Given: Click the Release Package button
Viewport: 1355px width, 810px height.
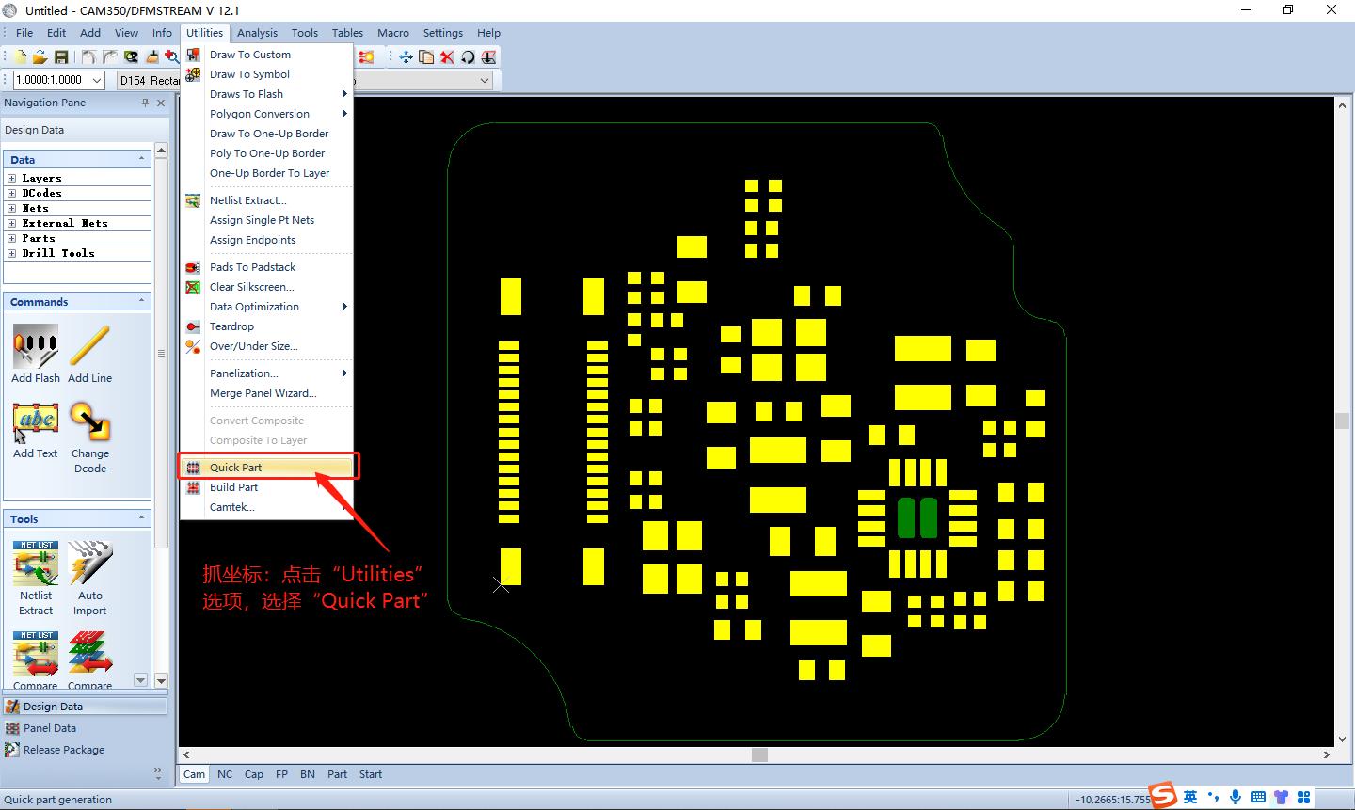Looking at the screenshot, I should pyautogui.click(x=63, y=750).
